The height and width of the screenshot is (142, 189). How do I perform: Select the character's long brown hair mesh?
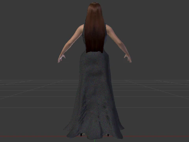tap(95, 28)
